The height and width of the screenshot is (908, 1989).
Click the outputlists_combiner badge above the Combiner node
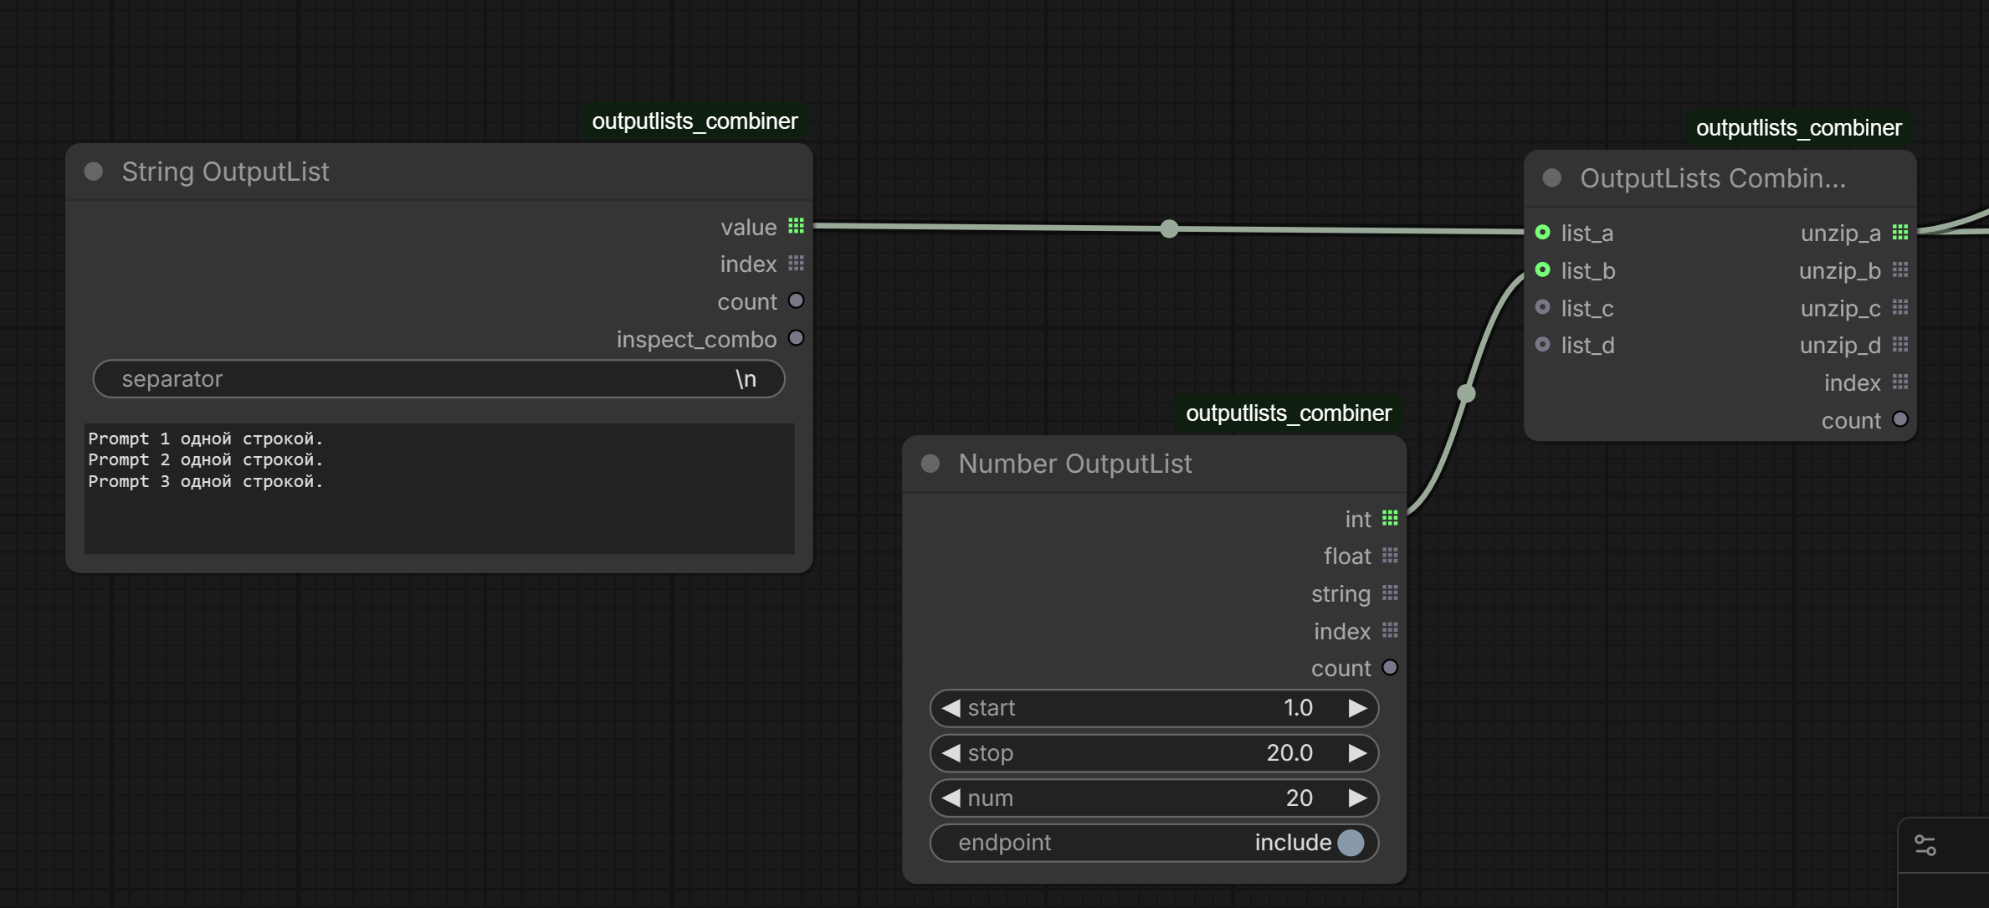(1799, 128)
